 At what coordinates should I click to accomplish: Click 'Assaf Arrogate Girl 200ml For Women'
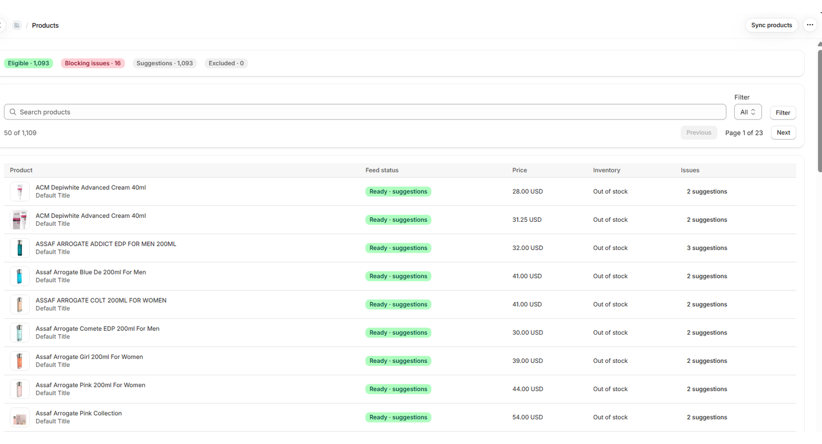pos(89,357)
